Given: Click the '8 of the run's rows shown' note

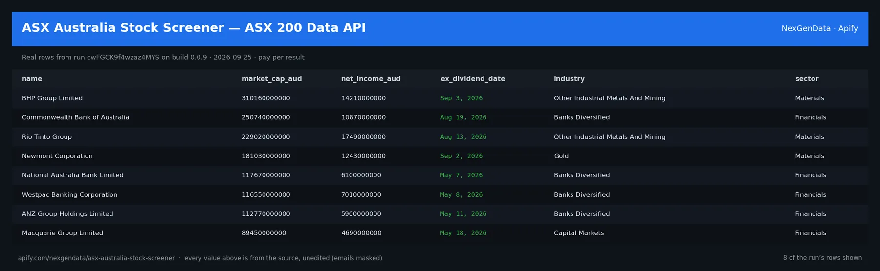Looking at the screenshot, I should (x=822, y=258).
